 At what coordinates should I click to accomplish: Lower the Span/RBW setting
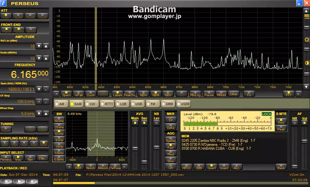pyautogui.click(x=39, y=89)
